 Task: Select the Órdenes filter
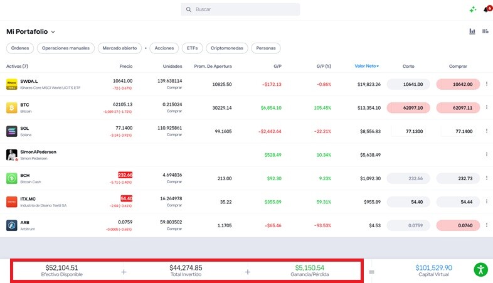pos(20,48)
